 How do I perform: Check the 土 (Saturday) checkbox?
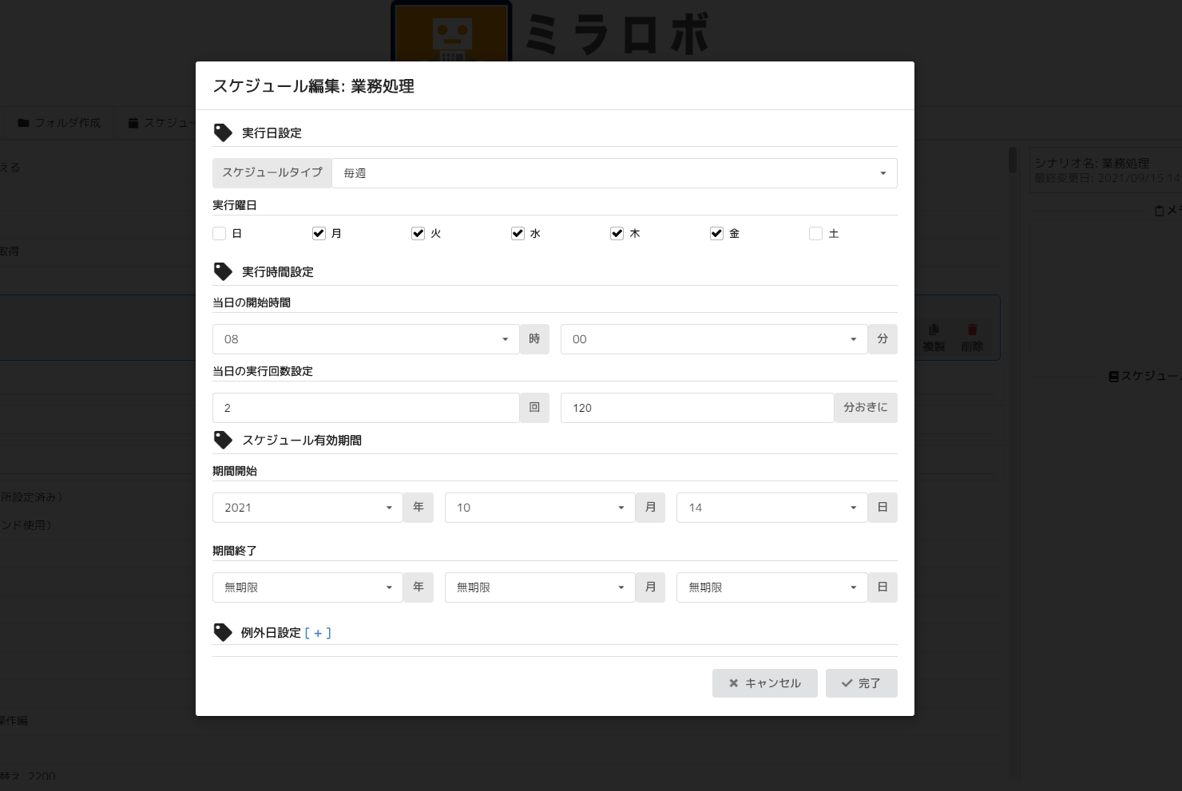click(x=815, y=233)
